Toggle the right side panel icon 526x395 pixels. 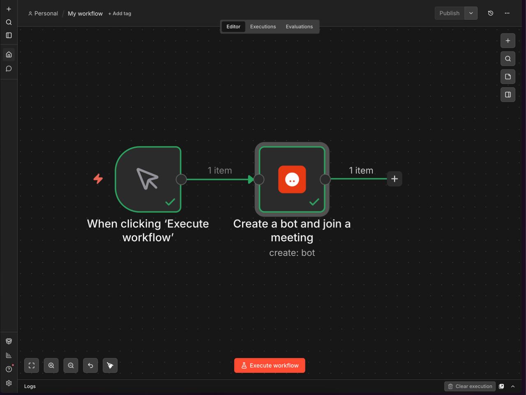point(508,95)
